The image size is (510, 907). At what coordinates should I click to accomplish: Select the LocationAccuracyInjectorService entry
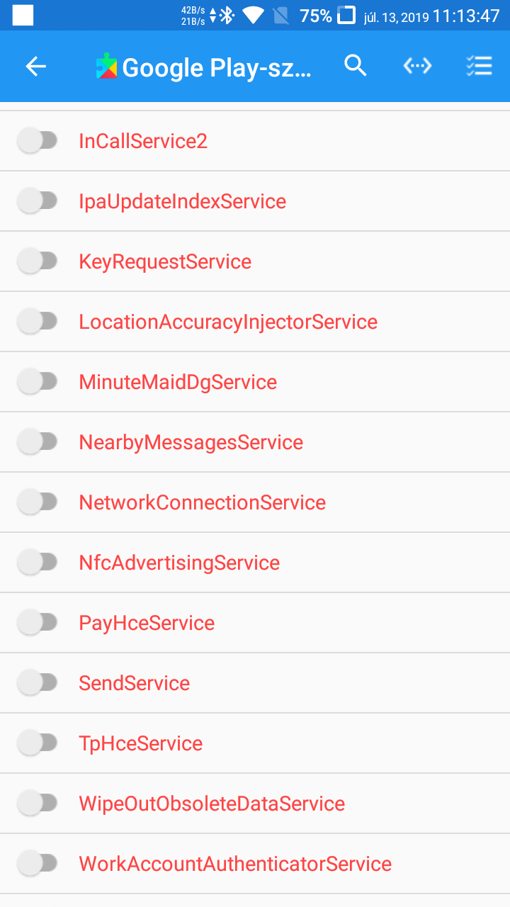(255, 322)
